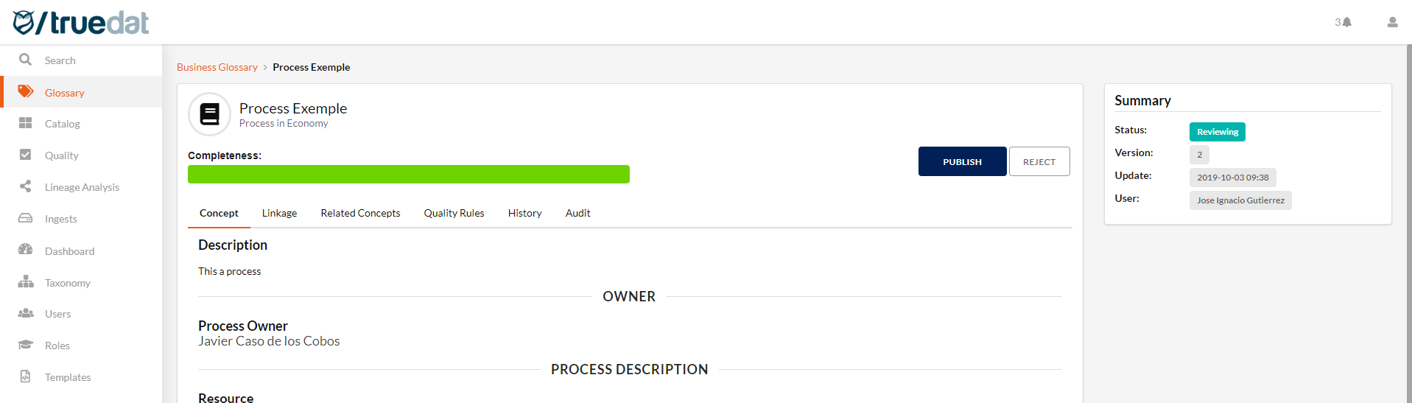1412x403 pixels.
Task: Select the Quality Rules tab
Action: point(454,213)
